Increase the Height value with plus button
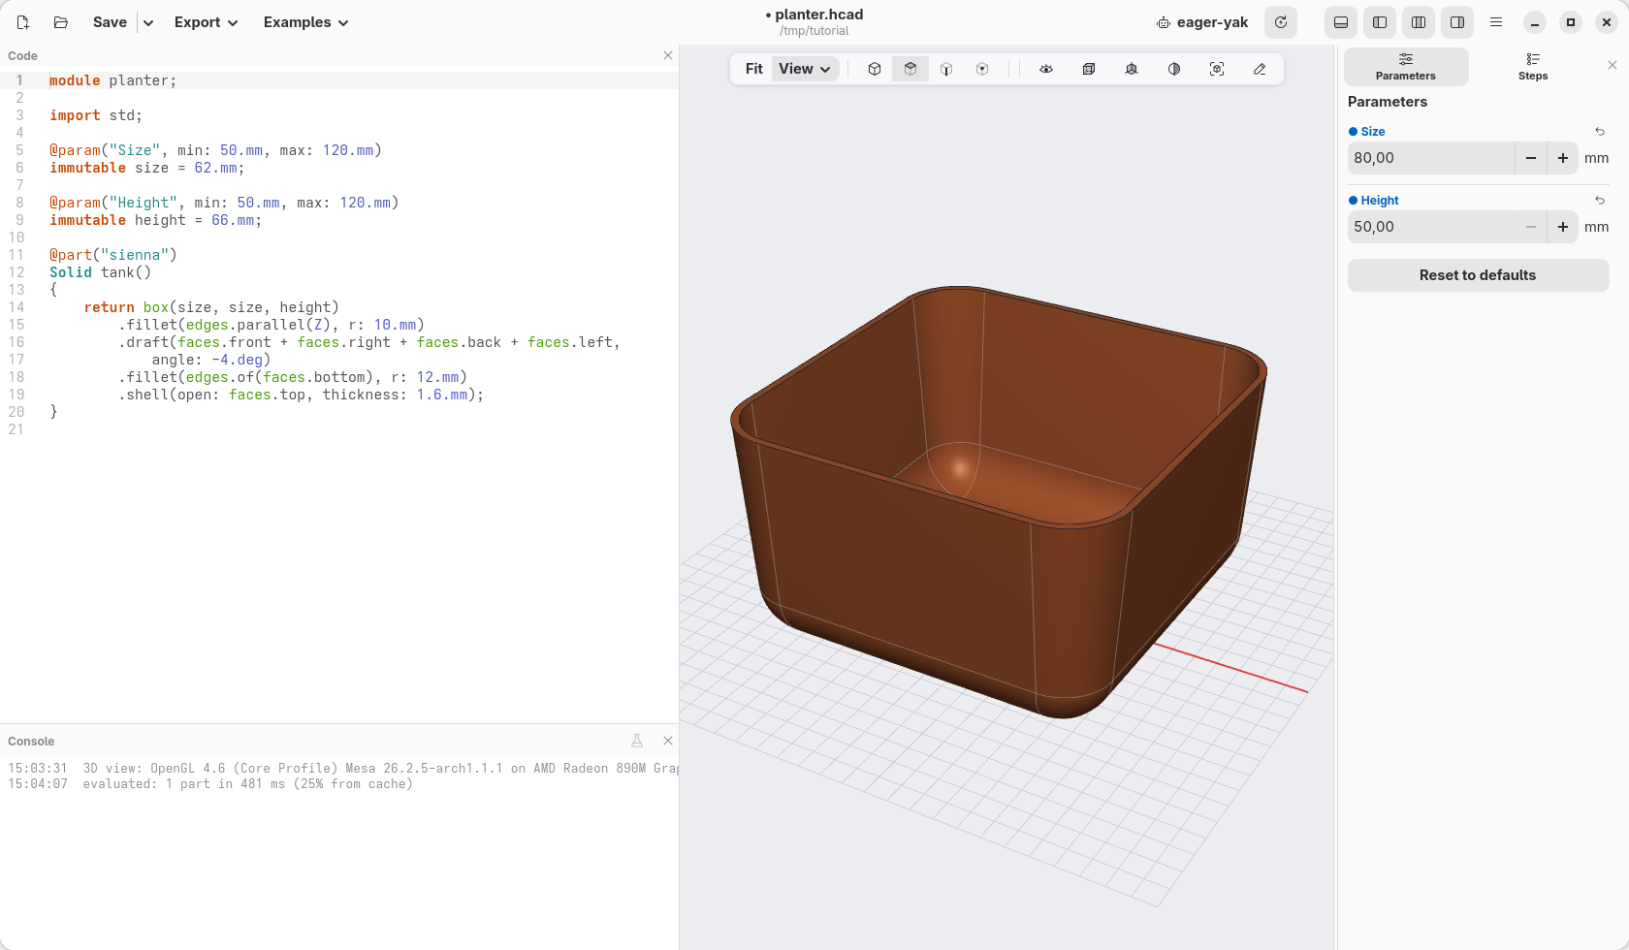Viewport: 1629px width, 950px height. (1563, 227)
